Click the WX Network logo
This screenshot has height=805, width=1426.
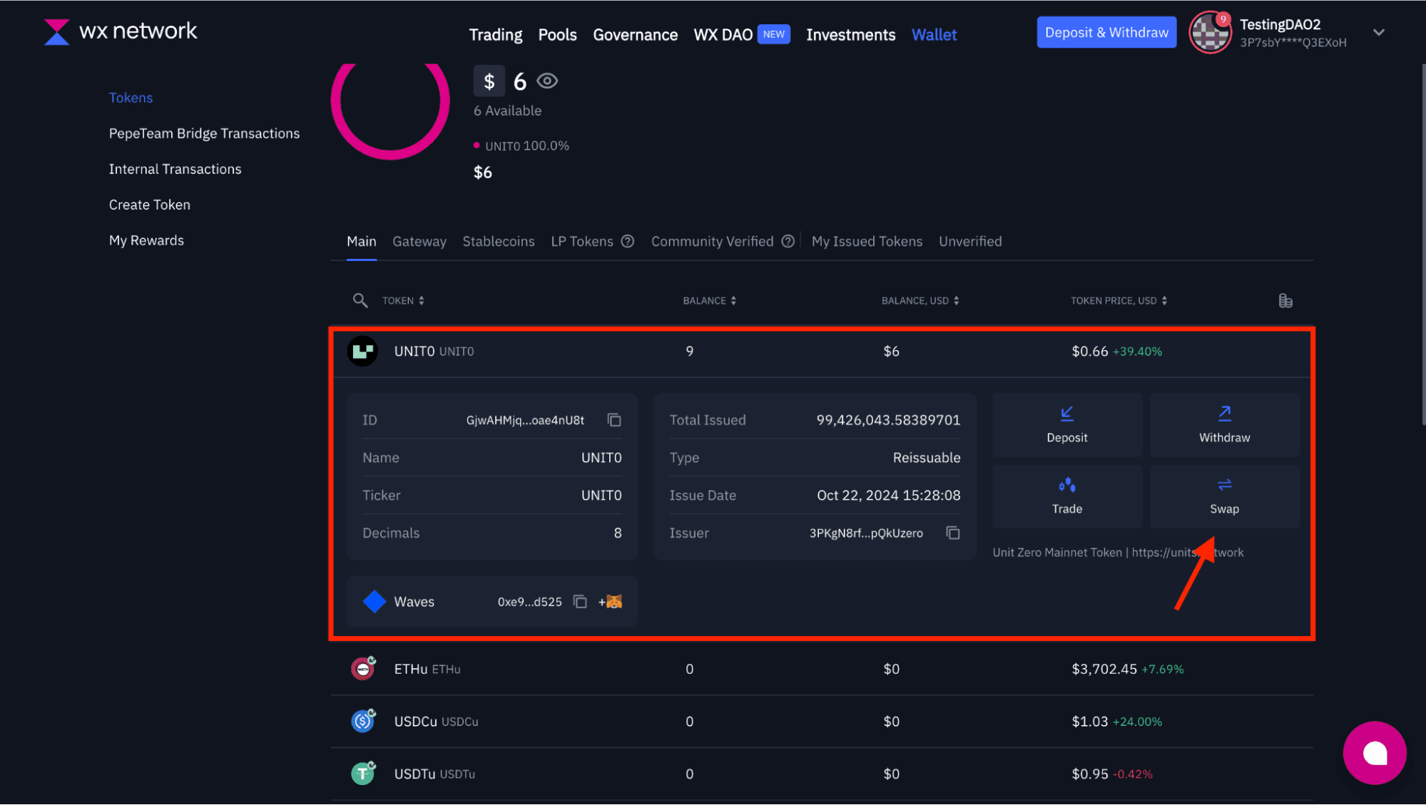coord(120,31)
